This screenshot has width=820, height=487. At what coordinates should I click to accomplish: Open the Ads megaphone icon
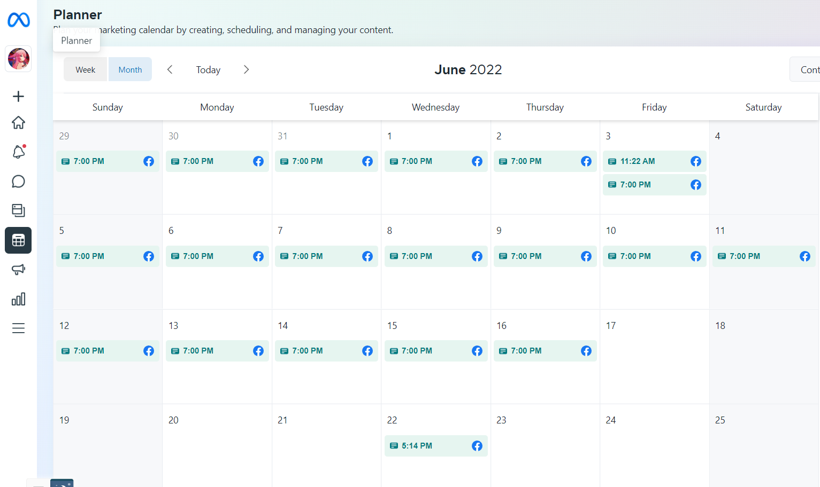18,270
